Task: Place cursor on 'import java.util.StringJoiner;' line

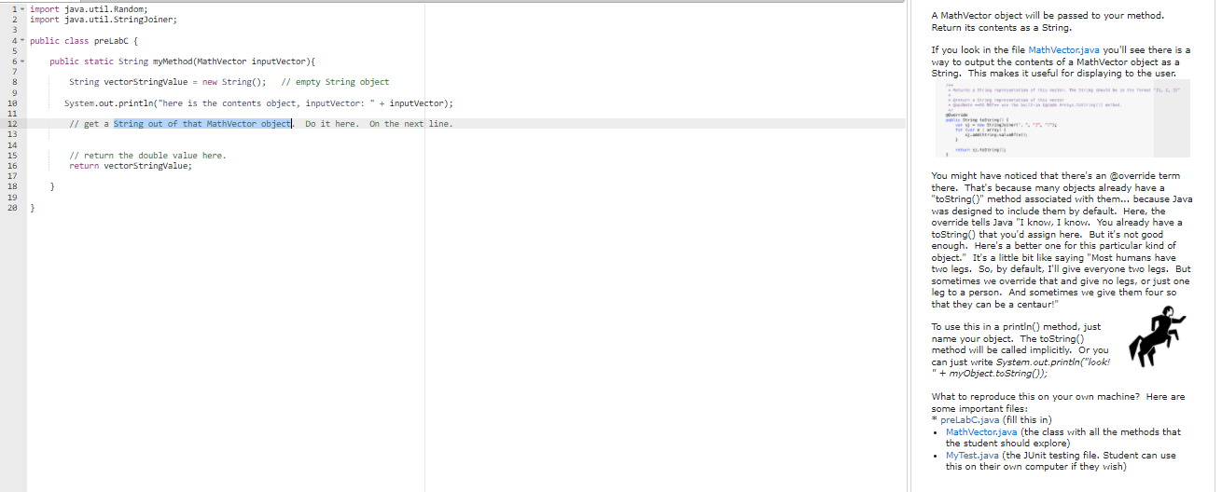Action: tap(104, 19)
